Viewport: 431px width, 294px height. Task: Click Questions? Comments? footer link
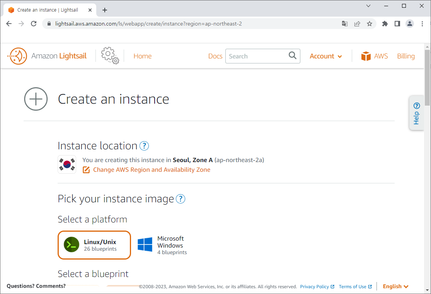36,286
